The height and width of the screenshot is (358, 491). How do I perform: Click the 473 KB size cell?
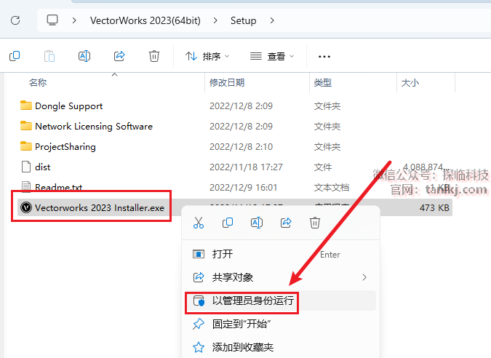434,207
